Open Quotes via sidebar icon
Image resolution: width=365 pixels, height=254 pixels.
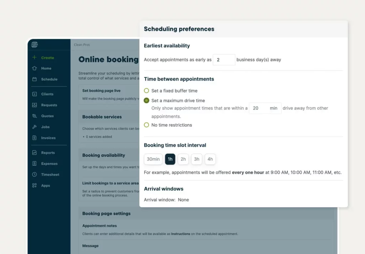(x=35, y=116)
